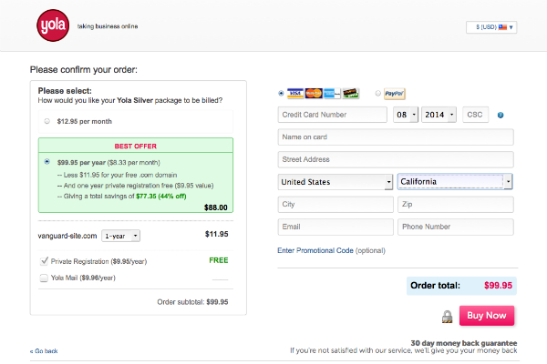
Task: Click the Order subtotal text
Action: (192, 302)
